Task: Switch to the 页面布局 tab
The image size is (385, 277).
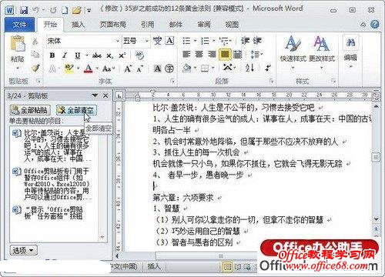Action: (x=112, y=25)
